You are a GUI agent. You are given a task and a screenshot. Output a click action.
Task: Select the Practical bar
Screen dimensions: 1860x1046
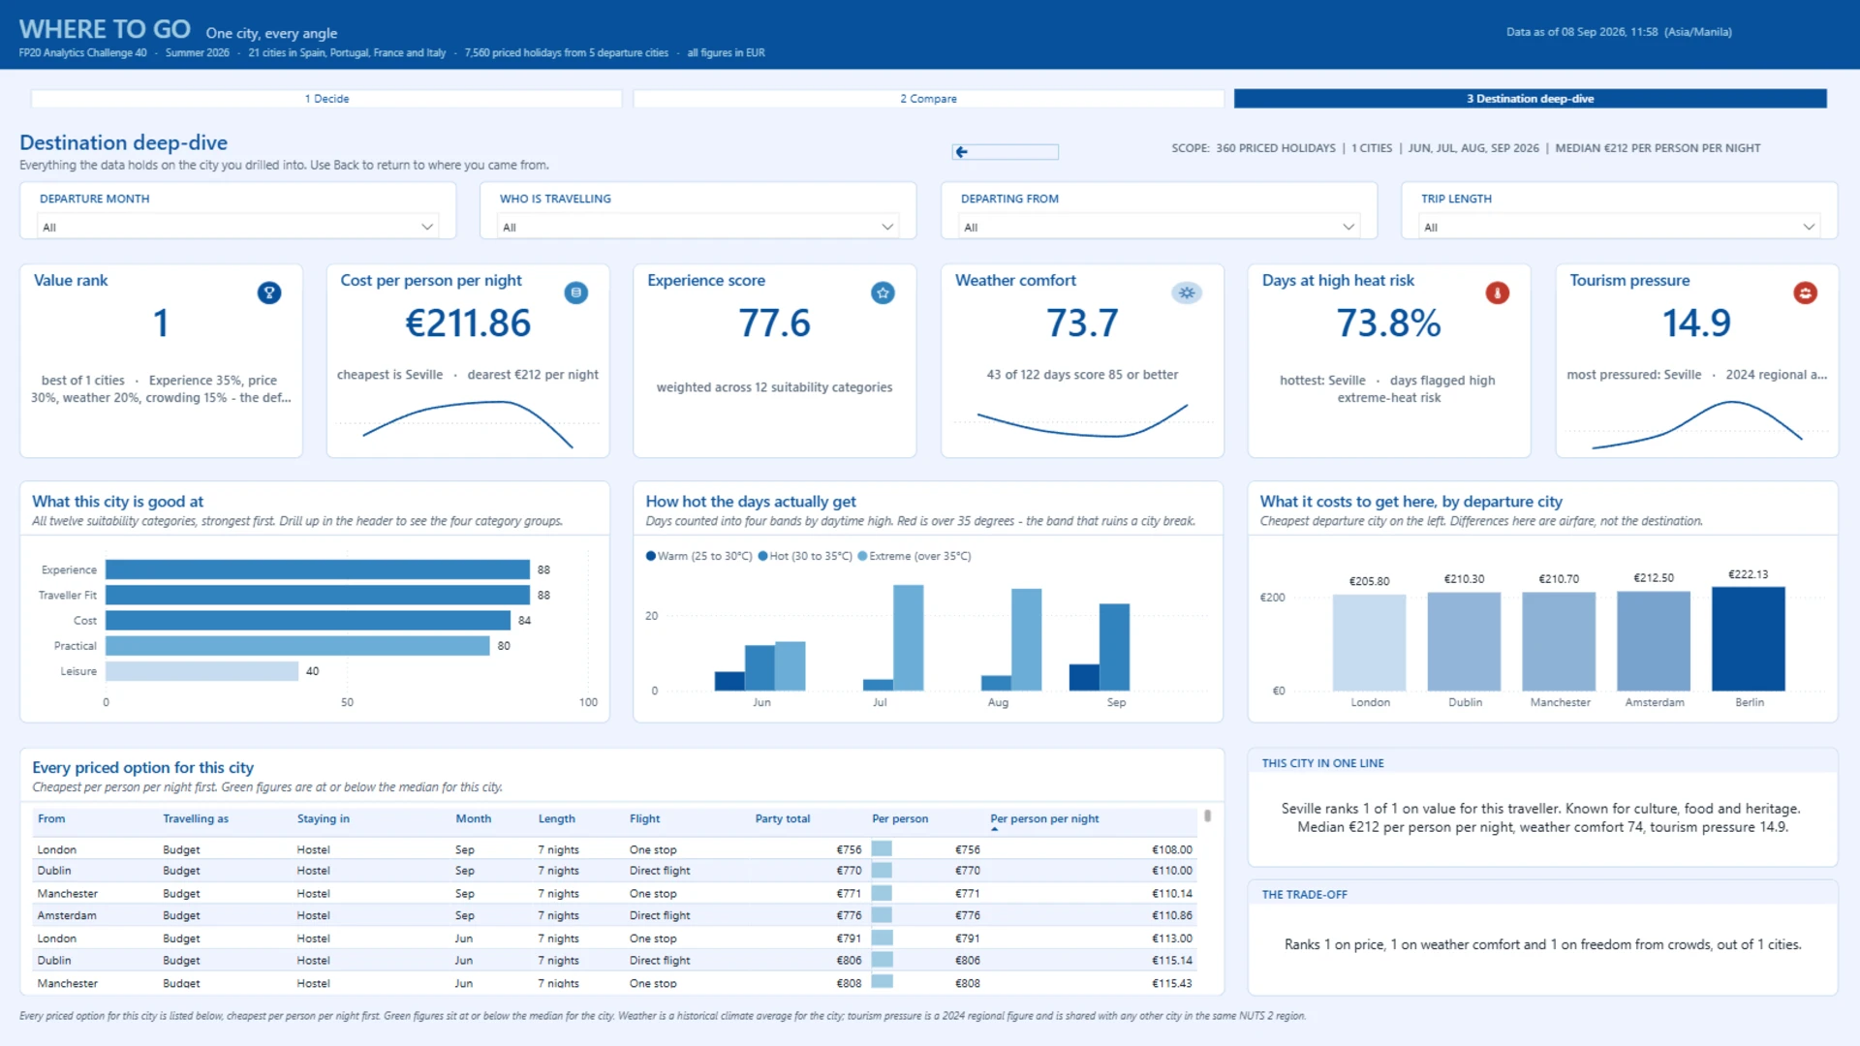point(297,645)
